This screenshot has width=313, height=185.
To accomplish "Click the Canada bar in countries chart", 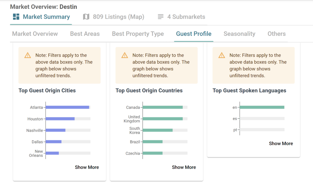I will pyautogui.click(x=163, y=107).
